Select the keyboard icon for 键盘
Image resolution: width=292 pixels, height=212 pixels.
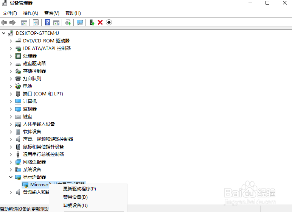coord(18,117)
